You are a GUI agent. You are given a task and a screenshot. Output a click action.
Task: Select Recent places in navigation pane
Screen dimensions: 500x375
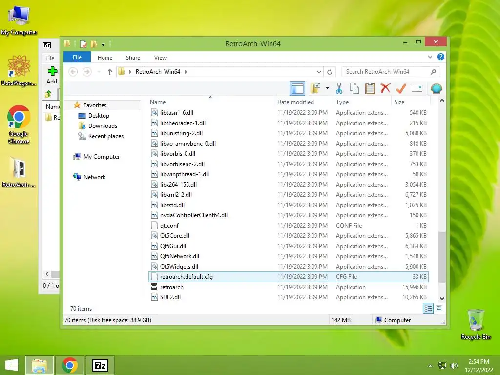tap(105, 136)
